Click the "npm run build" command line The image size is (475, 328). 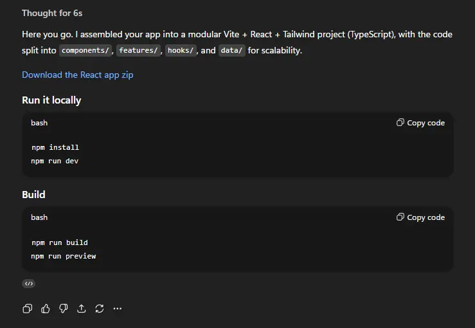tap(59, 242)
